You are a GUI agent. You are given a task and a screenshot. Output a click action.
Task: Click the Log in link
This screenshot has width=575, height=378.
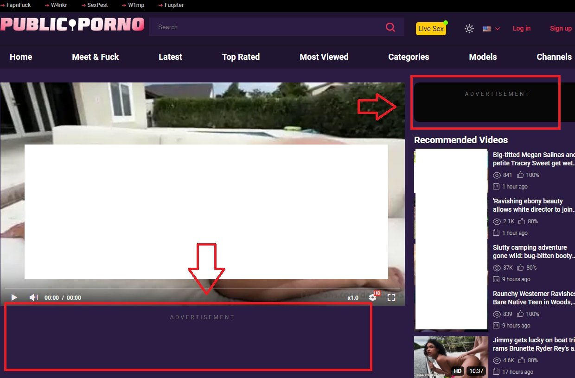click(522, 28)
